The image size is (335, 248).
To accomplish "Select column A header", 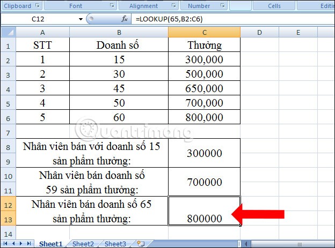I will [x=42, y=33].
